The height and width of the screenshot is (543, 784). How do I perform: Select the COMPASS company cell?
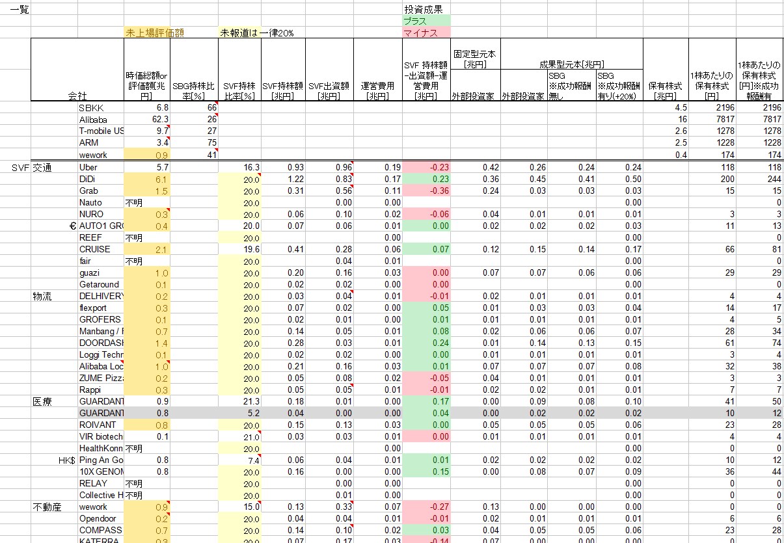(x=101, y=530)
